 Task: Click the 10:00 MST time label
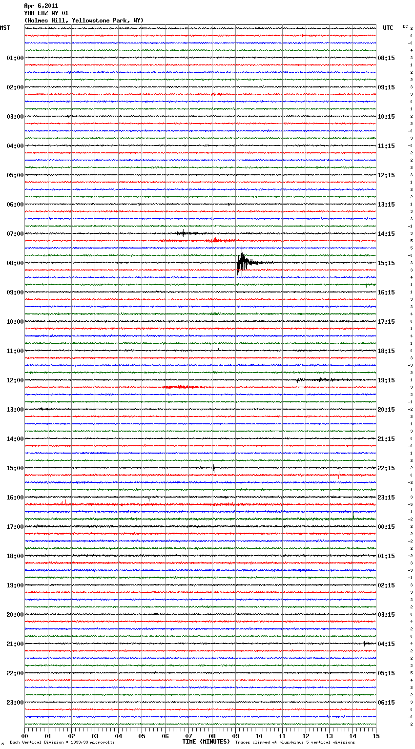(x=15, y=322)
